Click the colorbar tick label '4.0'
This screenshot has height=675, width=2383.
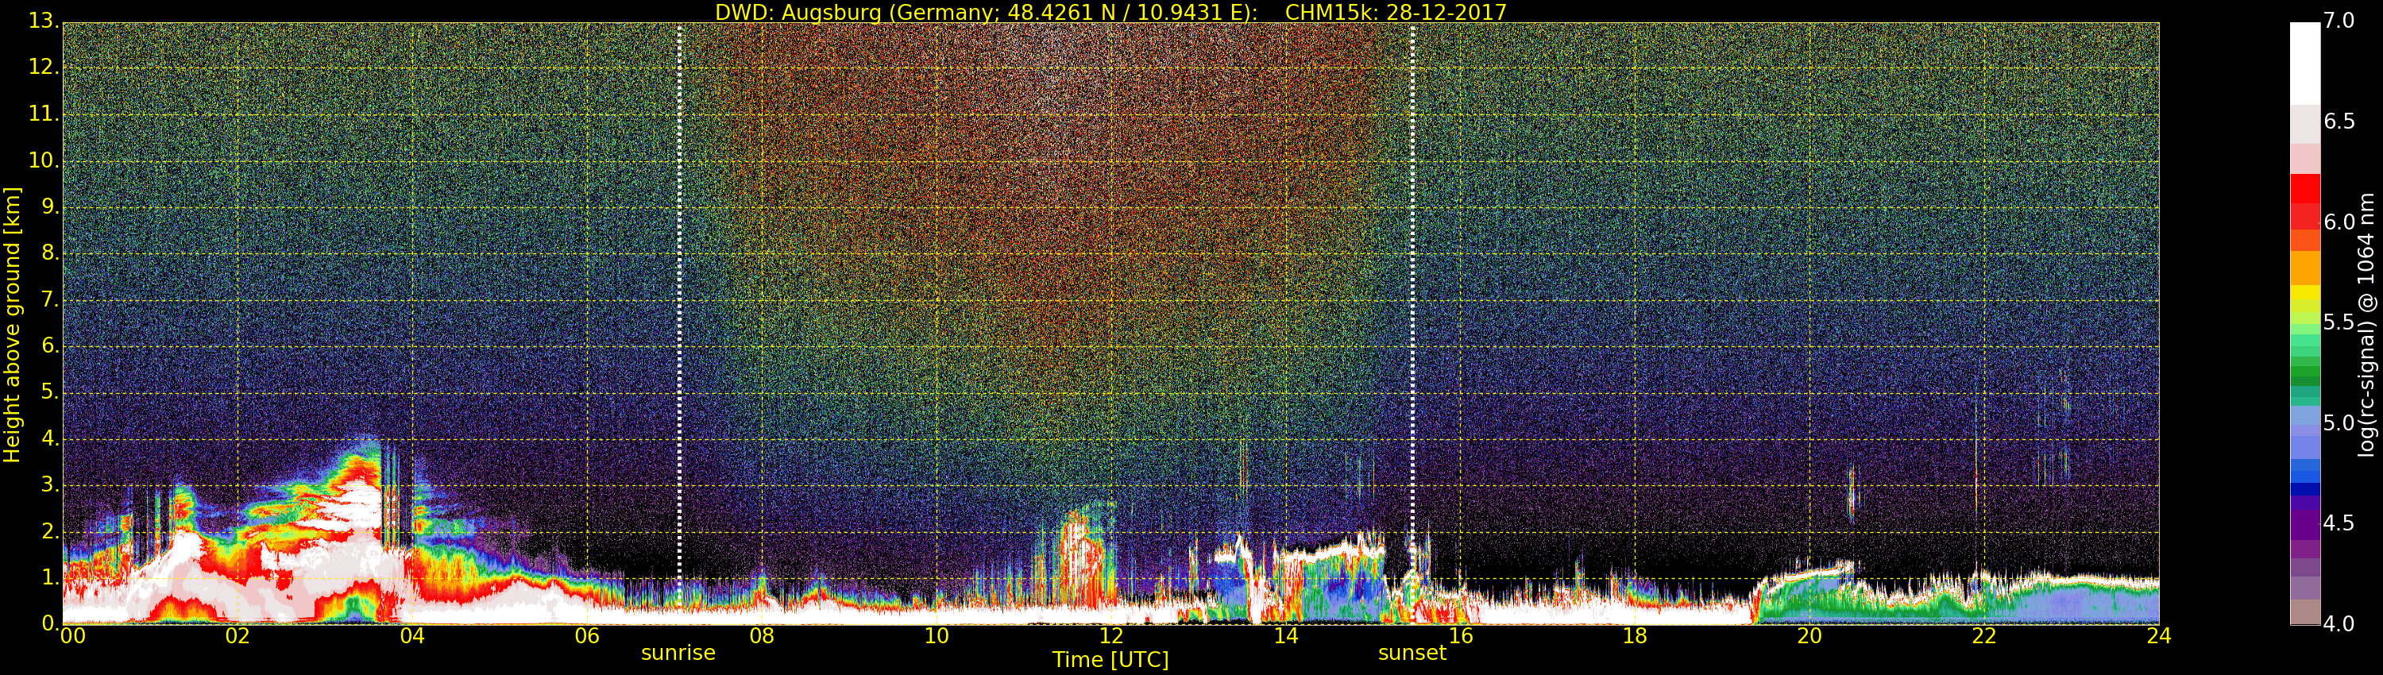point(2339,624)
